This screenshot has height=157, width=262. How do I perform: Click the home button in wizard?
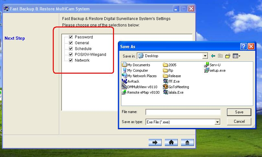tap(171, 142)
